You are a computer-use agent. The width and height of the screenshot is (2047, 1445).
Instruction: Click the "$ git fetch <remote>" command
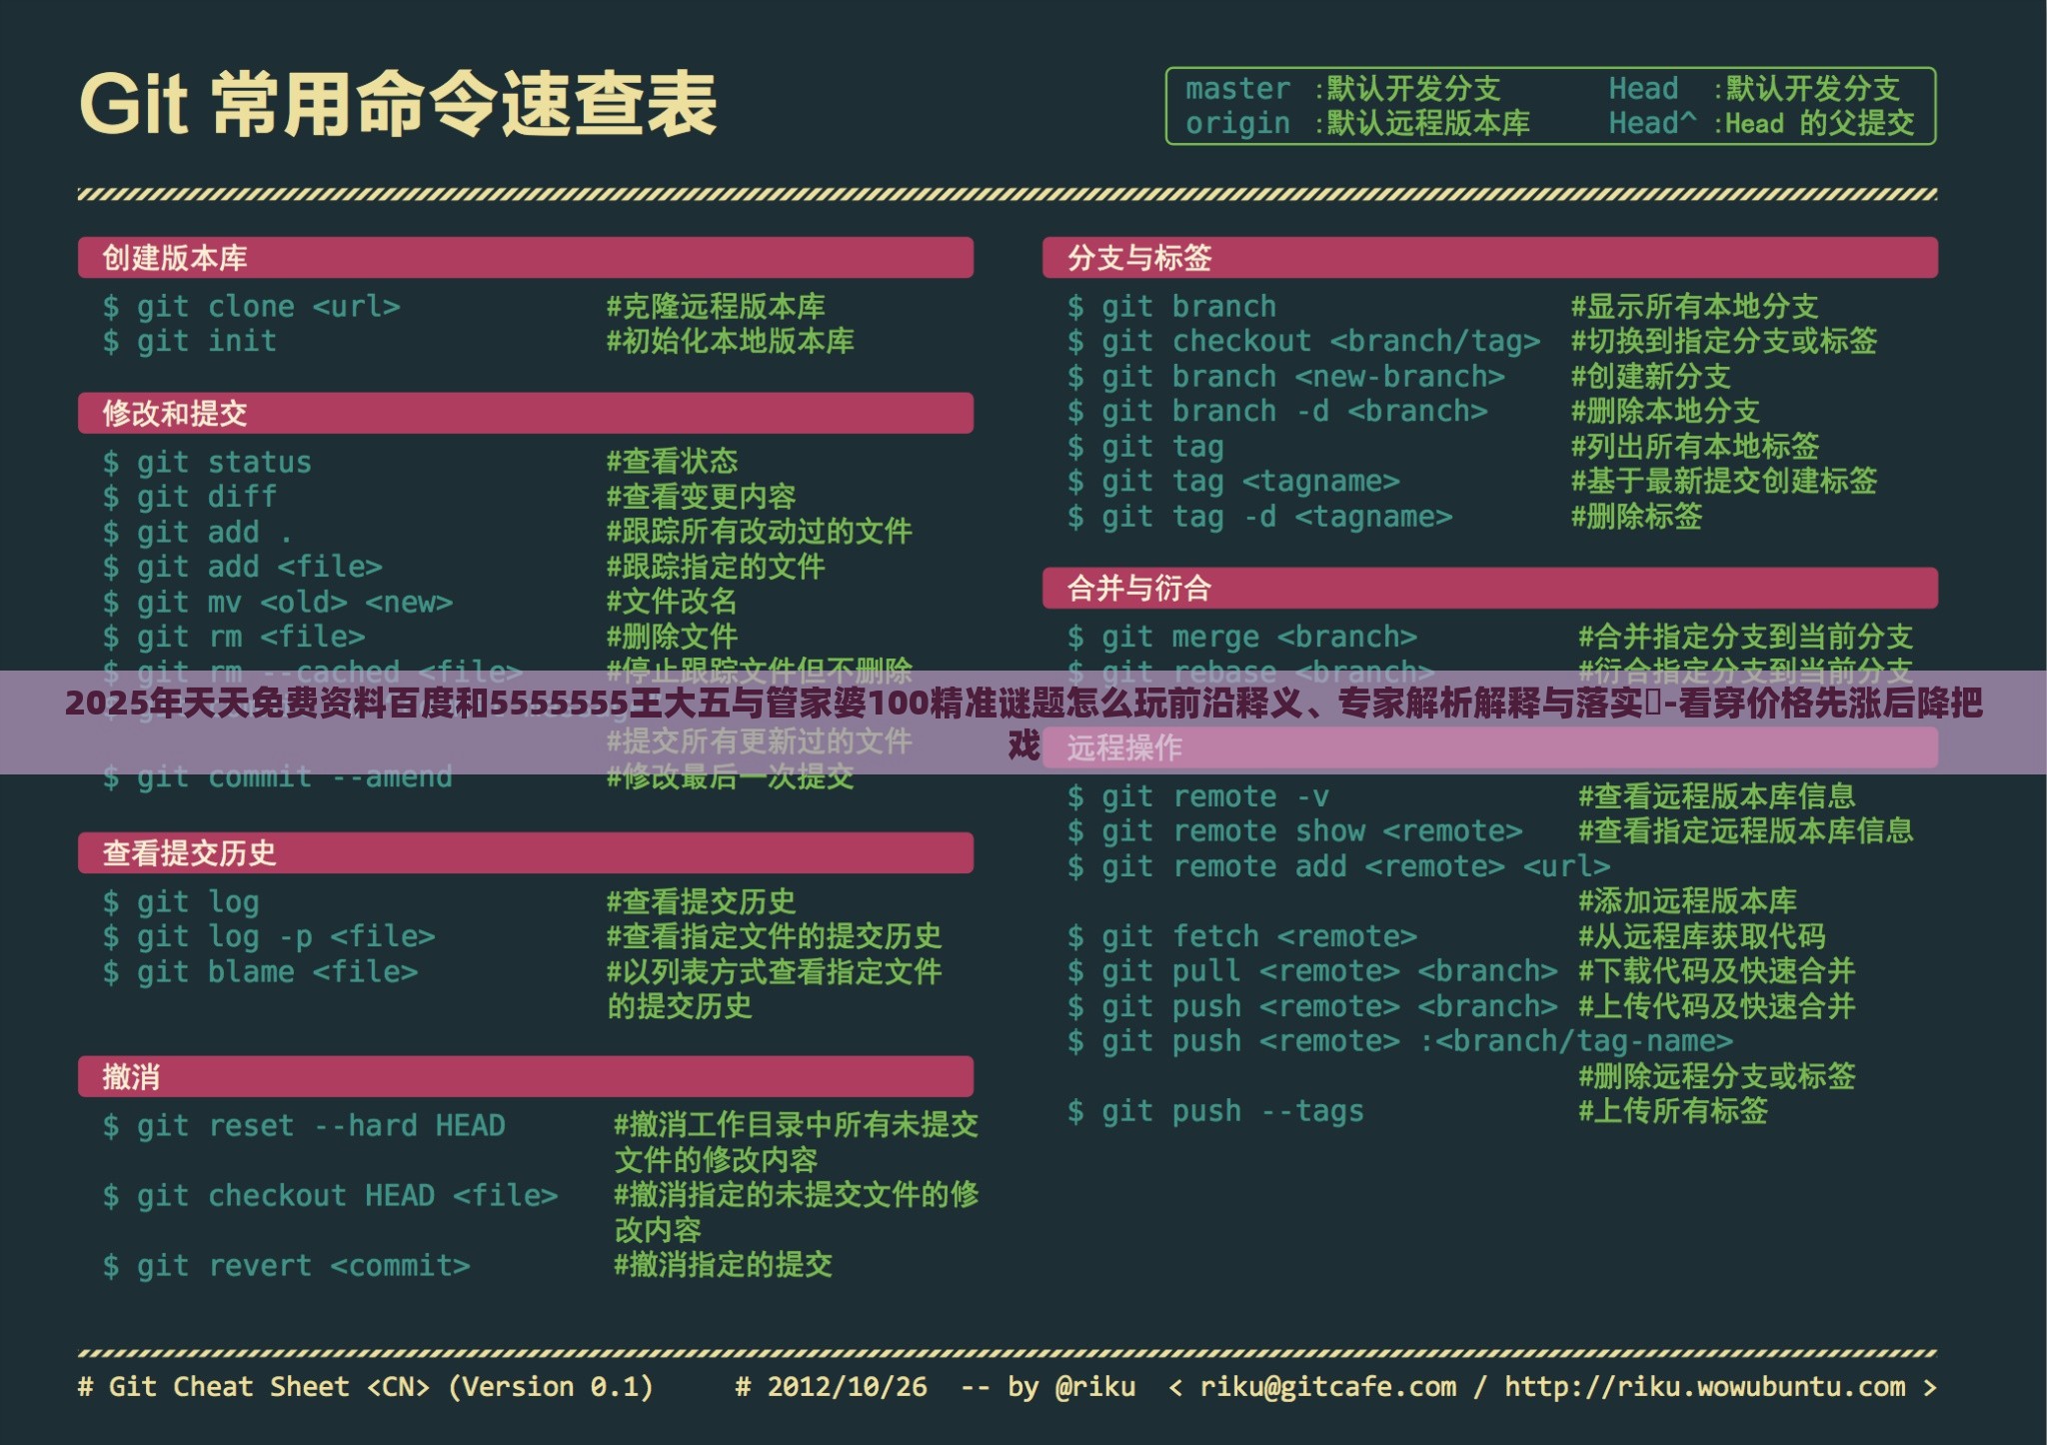(x=1241, y=937)
